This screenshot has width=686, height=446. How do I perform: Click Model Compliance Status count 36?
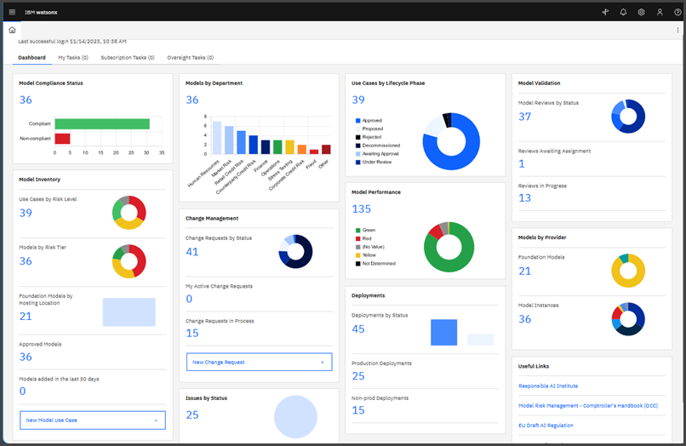coord(26,100)
